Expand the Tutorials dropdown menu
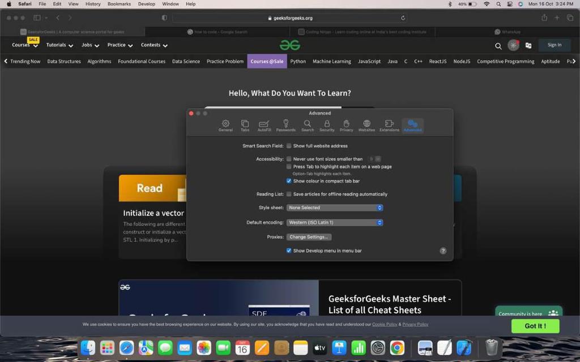Image resolution: width=580 pixels, height=362 pixels. pos(59,45)
